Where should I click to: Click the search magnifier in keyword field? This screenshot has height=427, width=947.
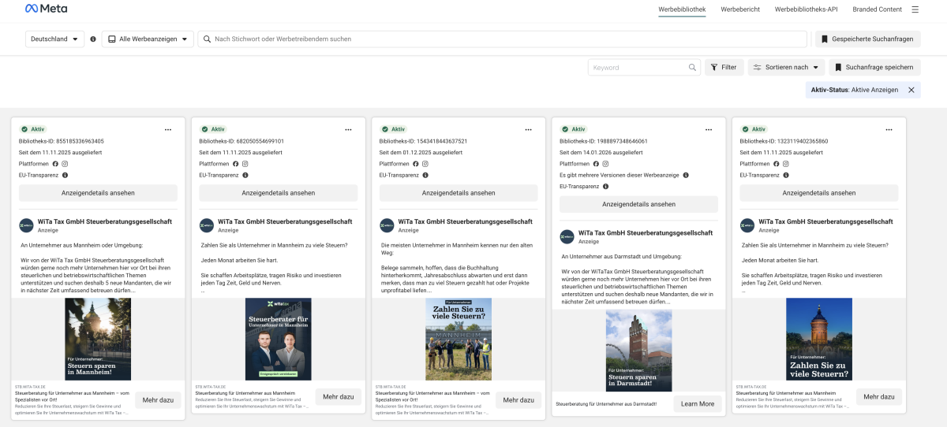point(692,68)
